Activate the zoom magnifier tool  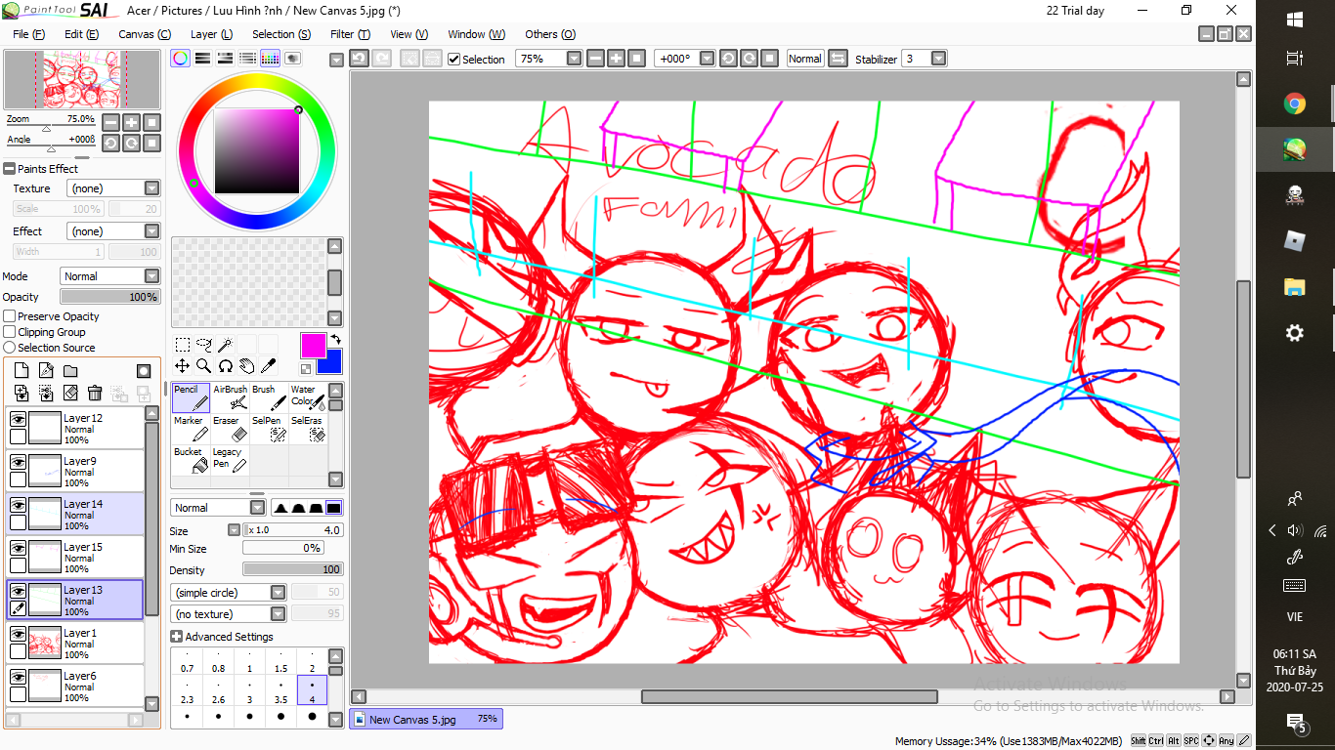(204, 365)
